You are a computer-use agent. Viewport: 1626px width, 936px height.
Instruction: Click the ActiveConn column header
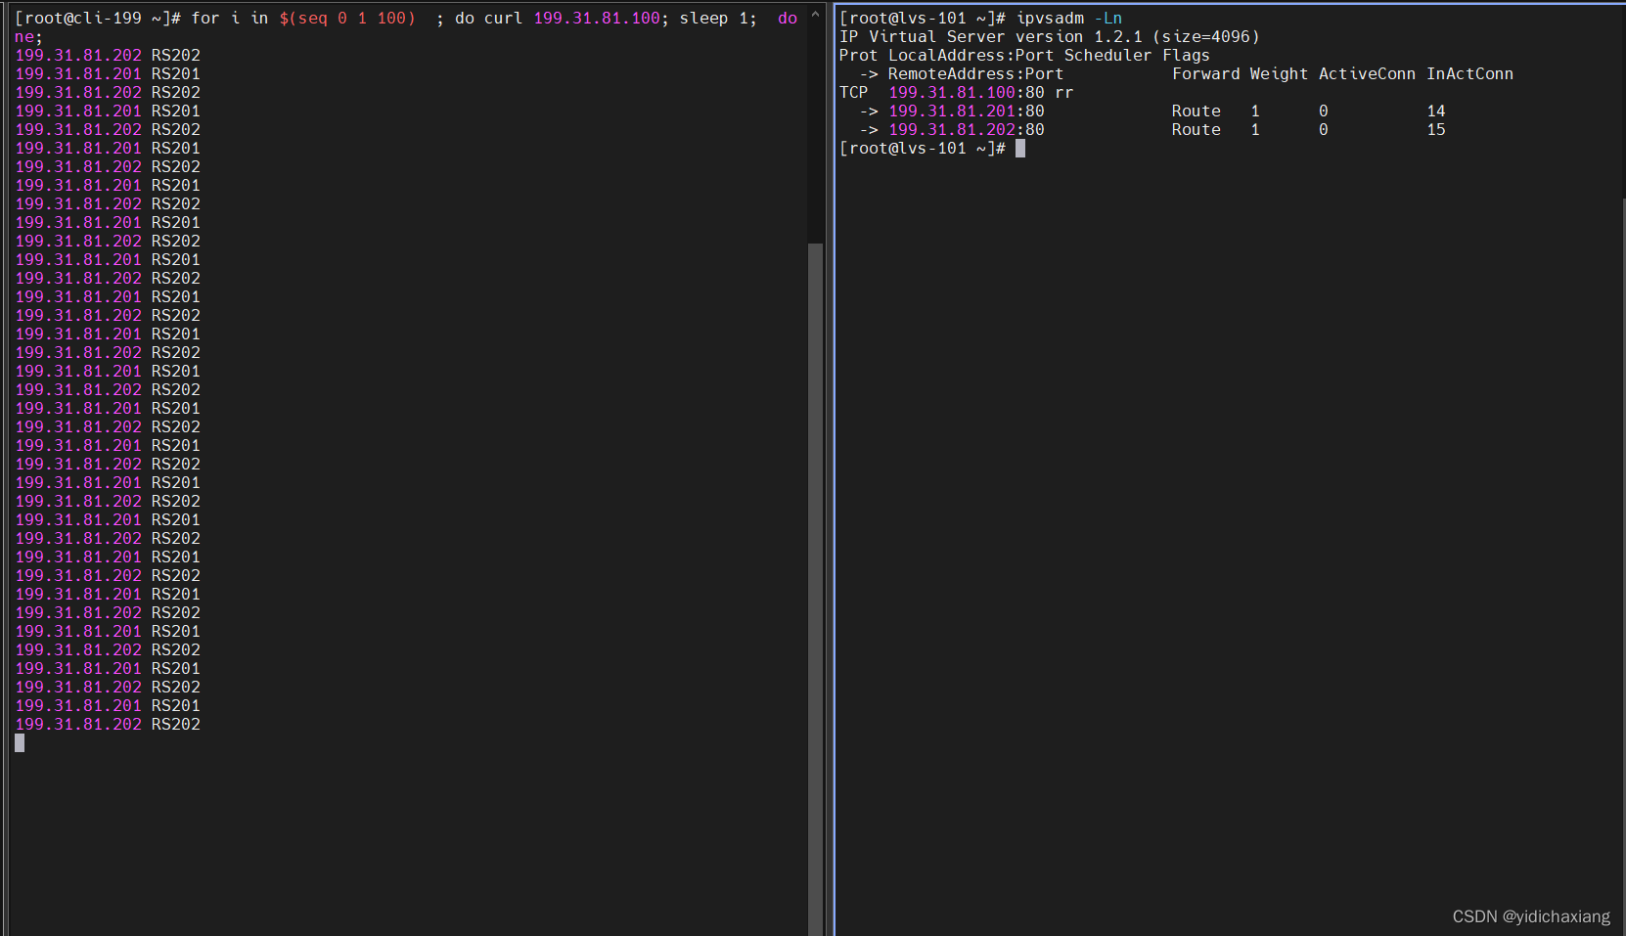1368,74
